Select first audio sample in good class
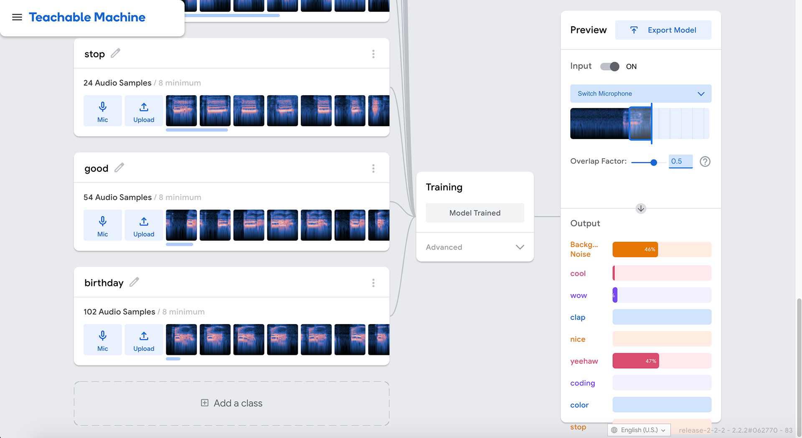Image resolution: width=802 pixels, height=438 pixels. point(181,225)
